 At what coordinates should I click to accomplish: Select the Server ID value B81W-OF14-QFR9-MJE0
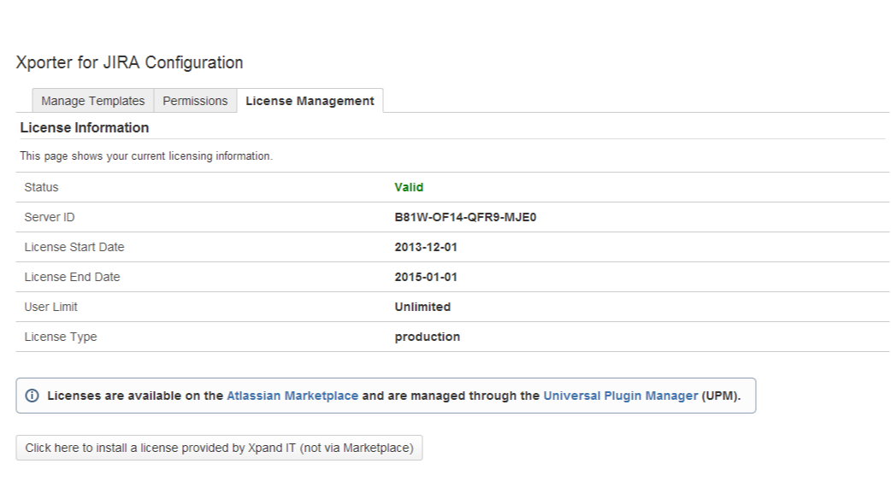click(465, 218)
